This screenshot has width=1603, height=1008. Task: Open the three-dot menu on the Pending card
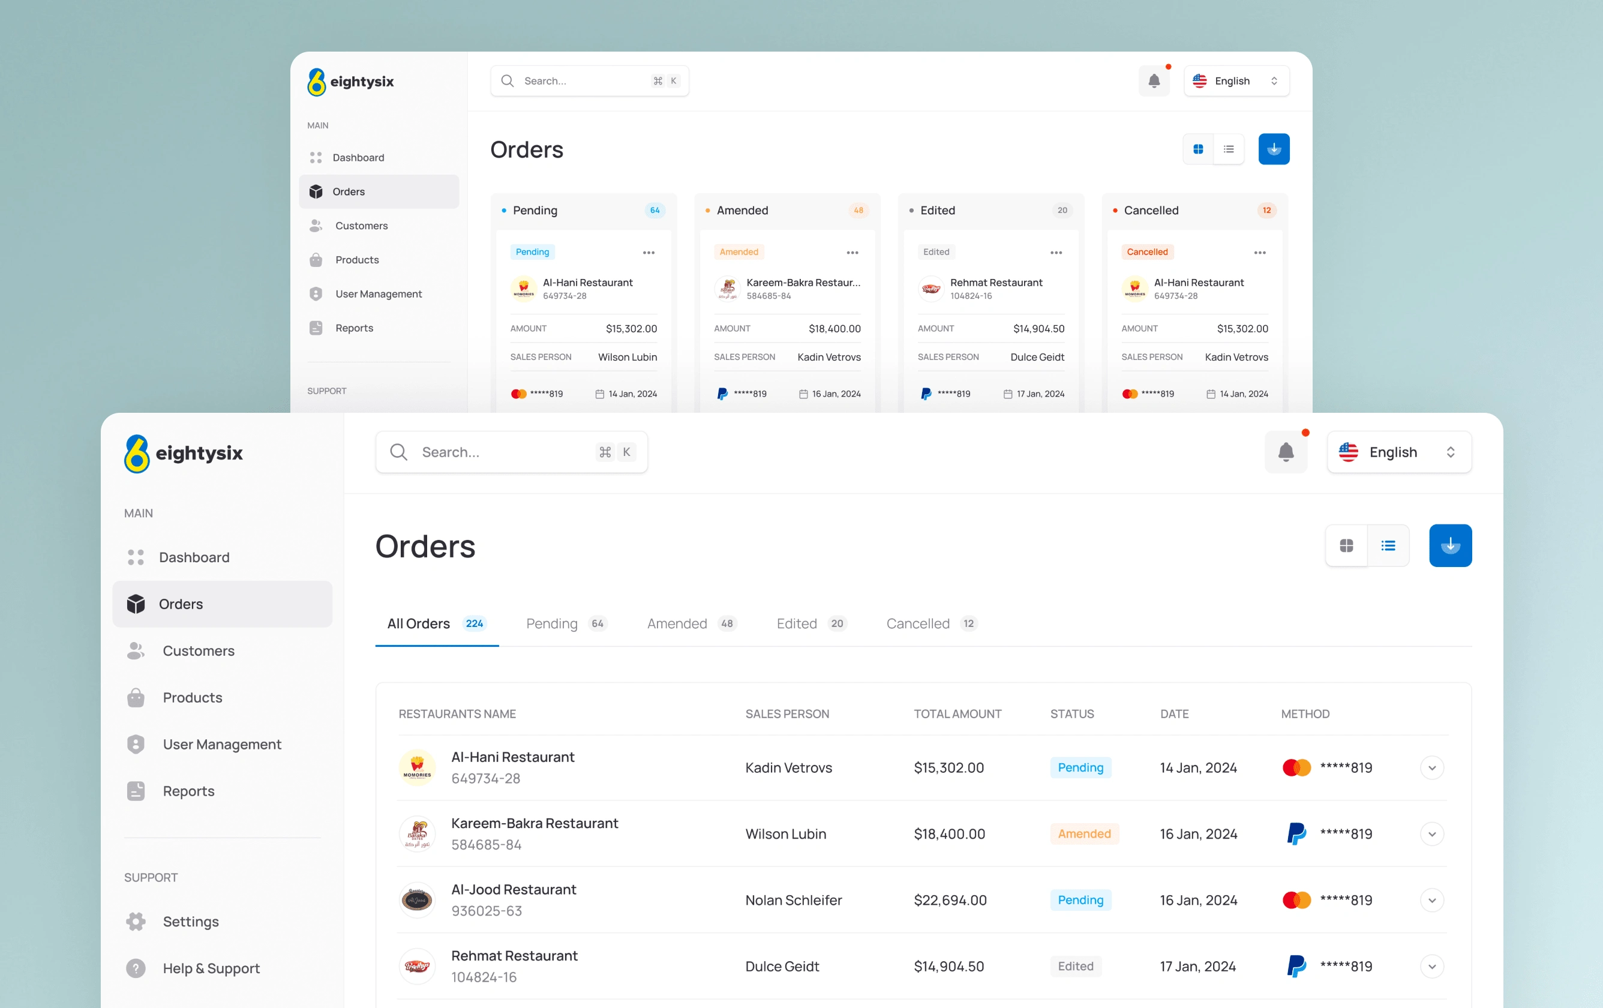click(649, 253)
